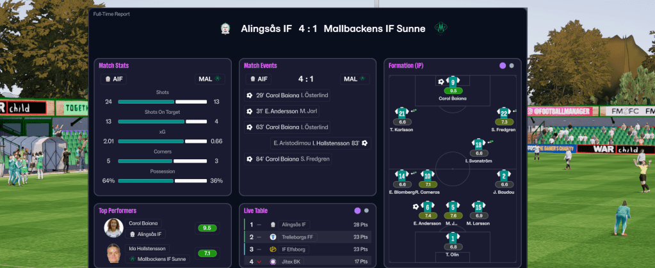Click the Trelleborgs FF badge in Live Table
The height and width of the screenshot is (268, 655).
[273, 237]
